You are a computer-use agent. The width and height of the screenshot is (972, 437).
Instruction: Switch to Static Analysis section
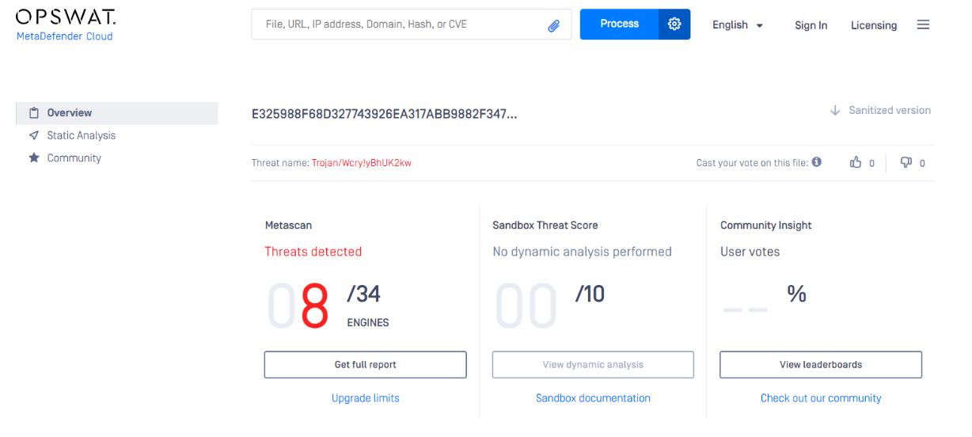(x=81, y=135)
